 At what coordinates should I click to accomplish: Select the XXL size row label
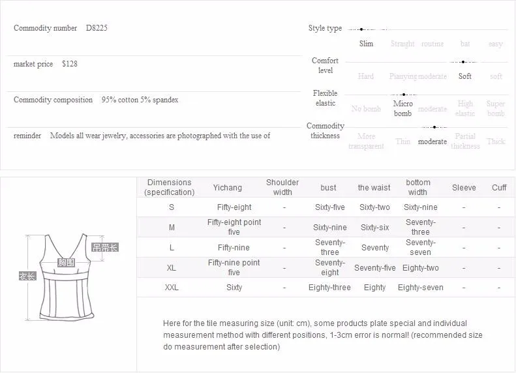(x=172, y=288)
